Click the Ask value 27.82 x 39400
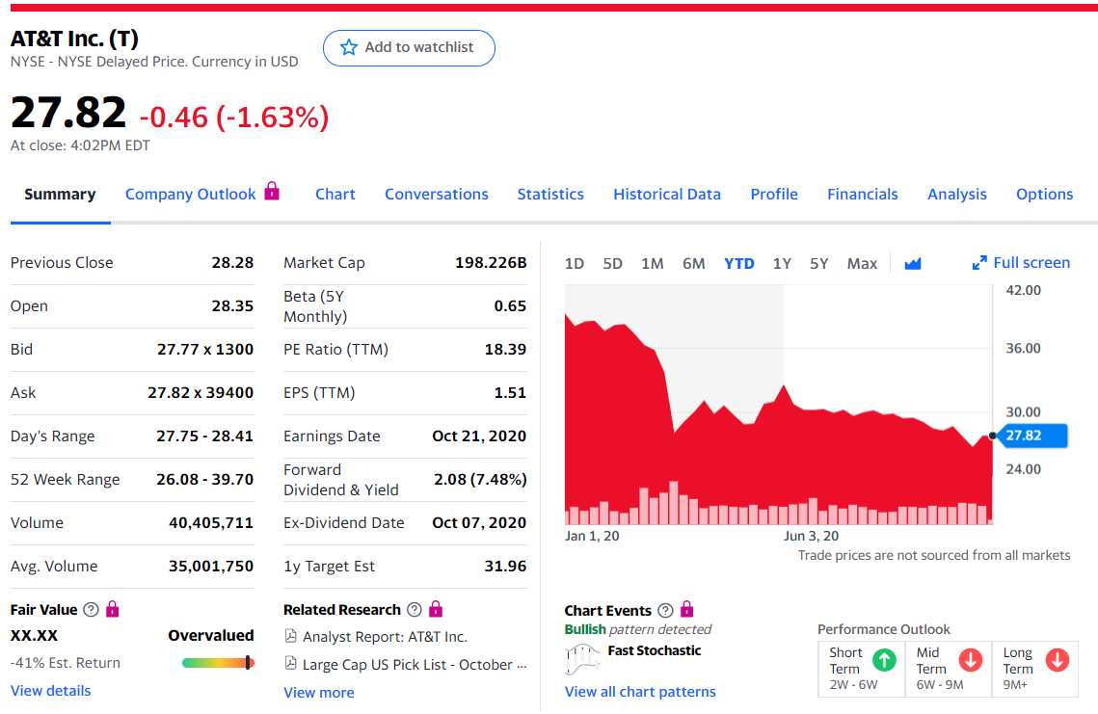Viewport: 1098px width, 714px height. pyautogui.click(x=201, y=393)
